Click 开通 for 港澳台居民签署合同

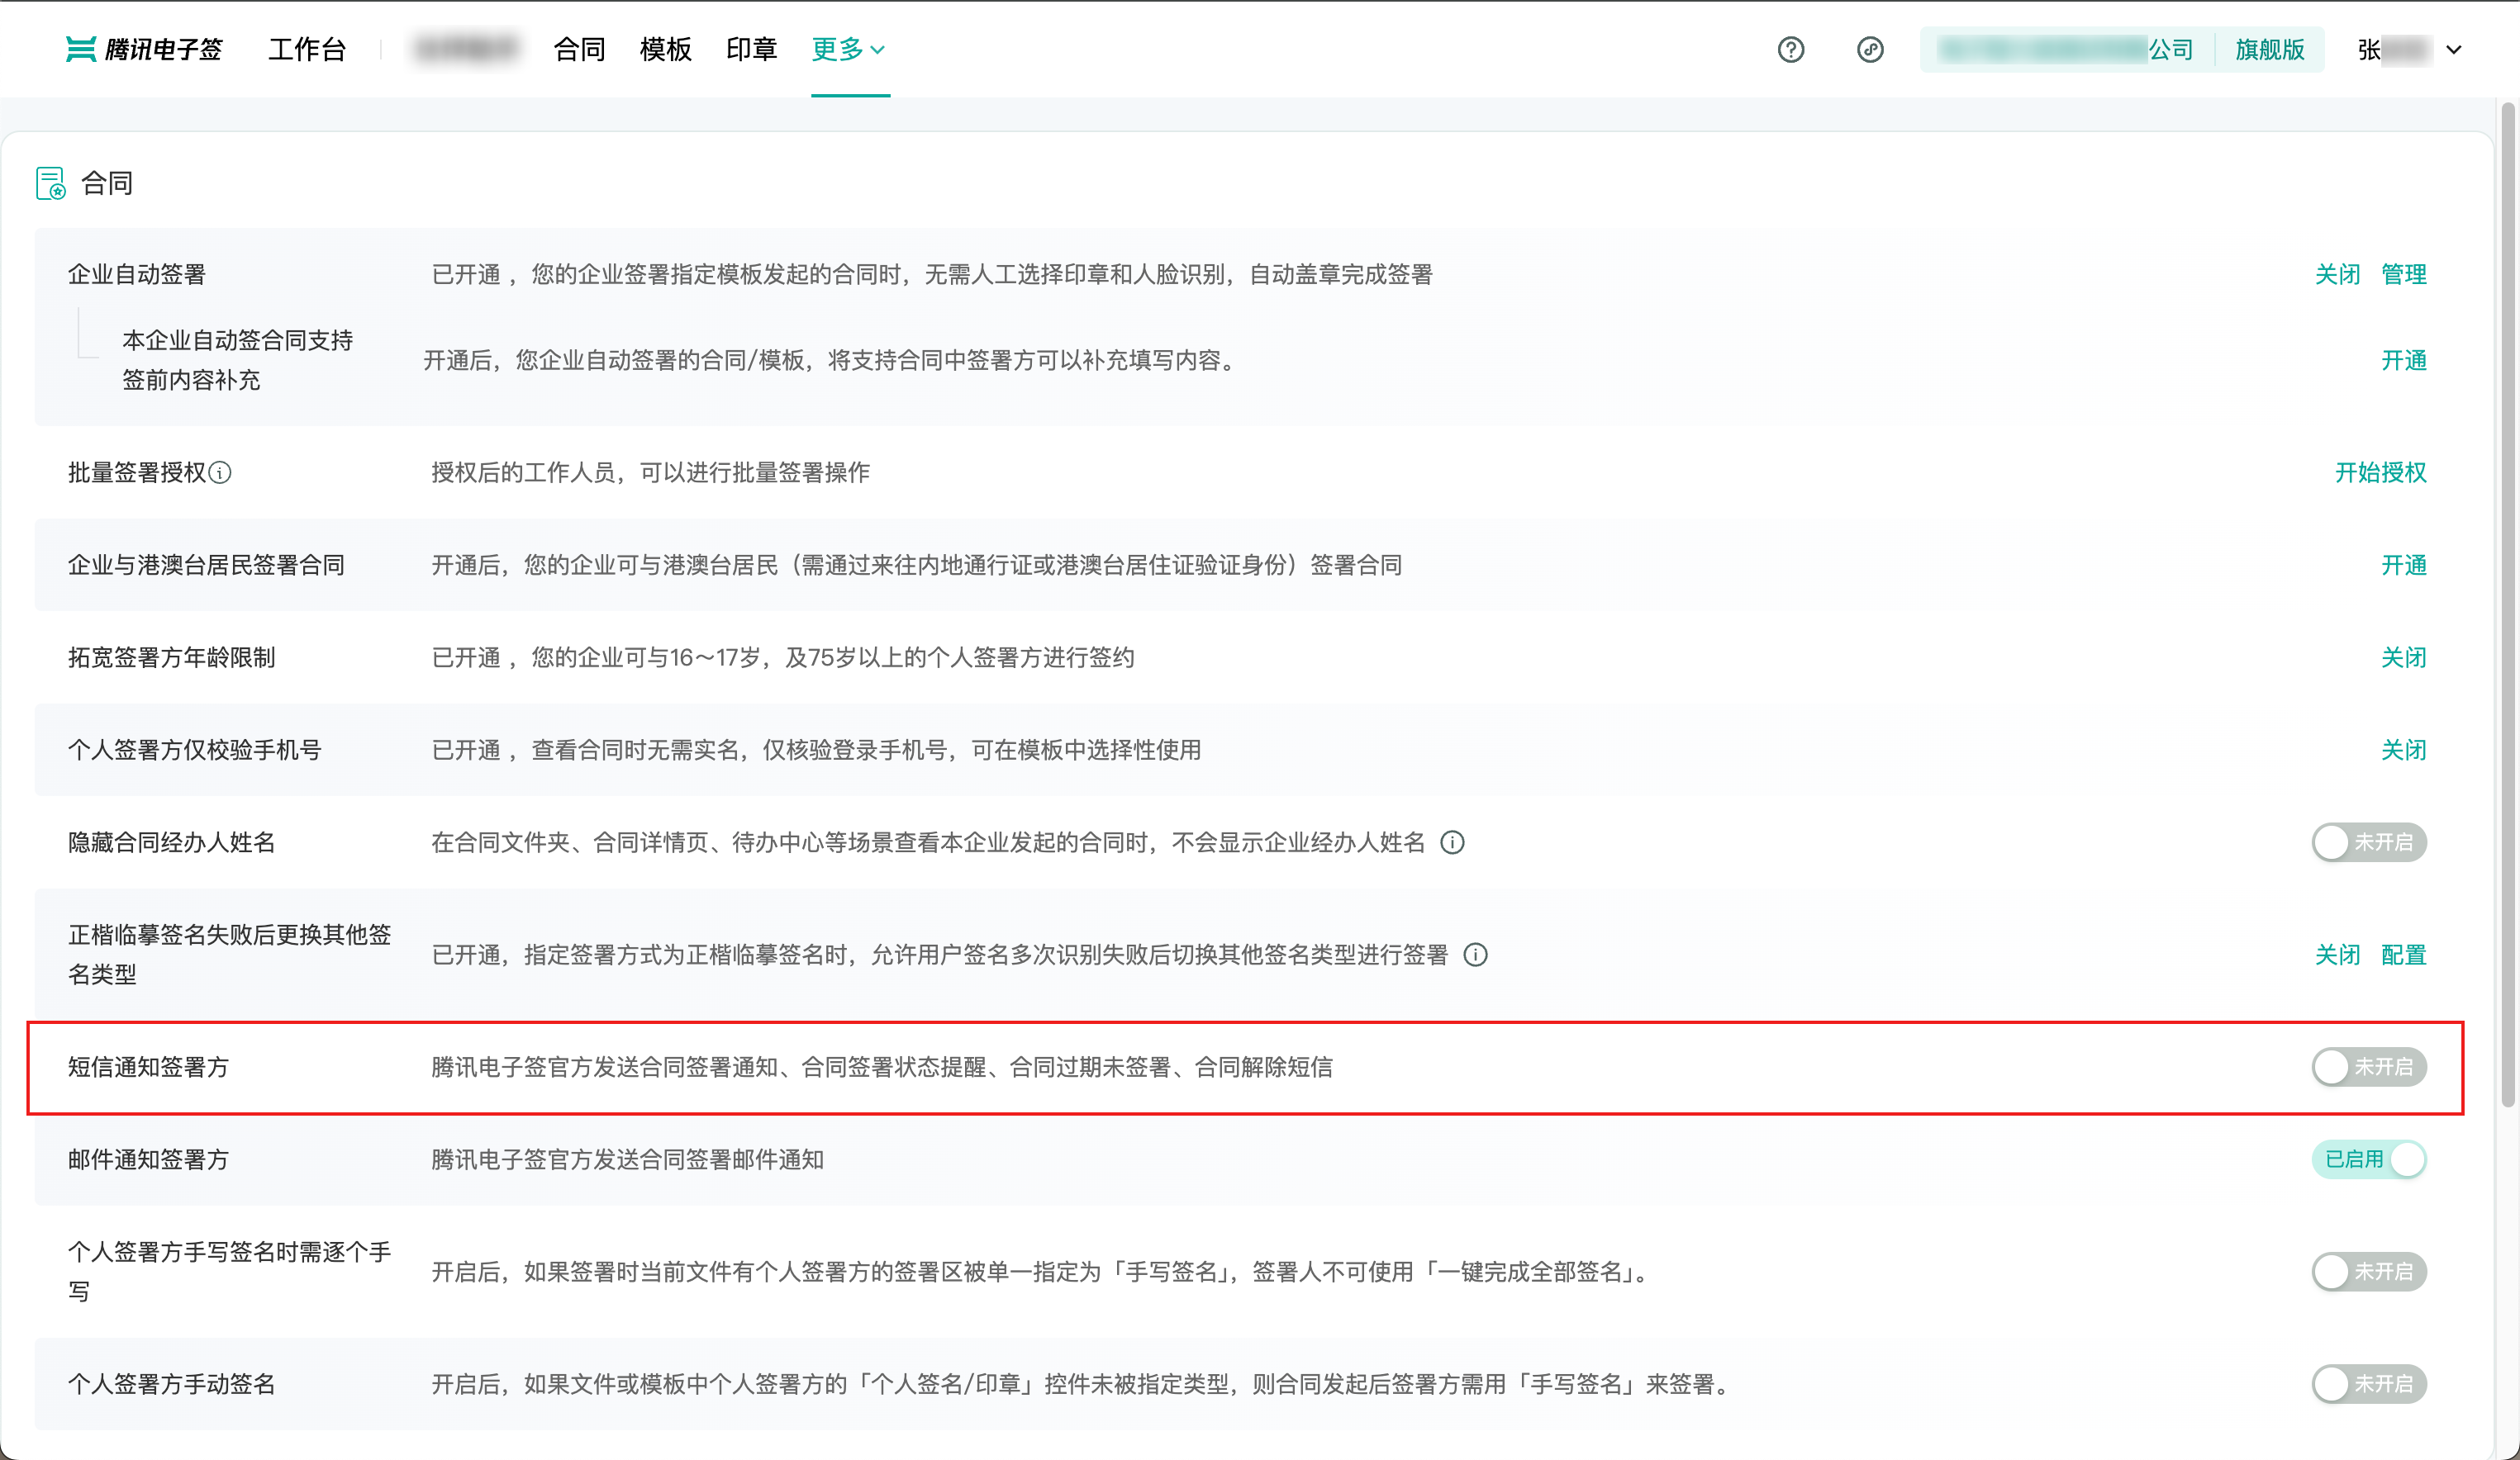tap(2403, 565)
